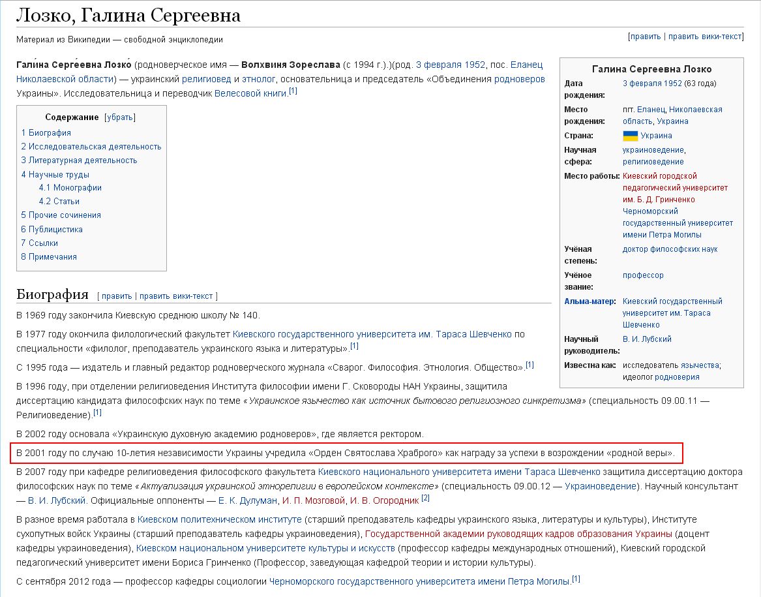The image size is (761, 597).
Task: Jump to '5 Прочие сочинения' section
Action: [x=61, y=215]
